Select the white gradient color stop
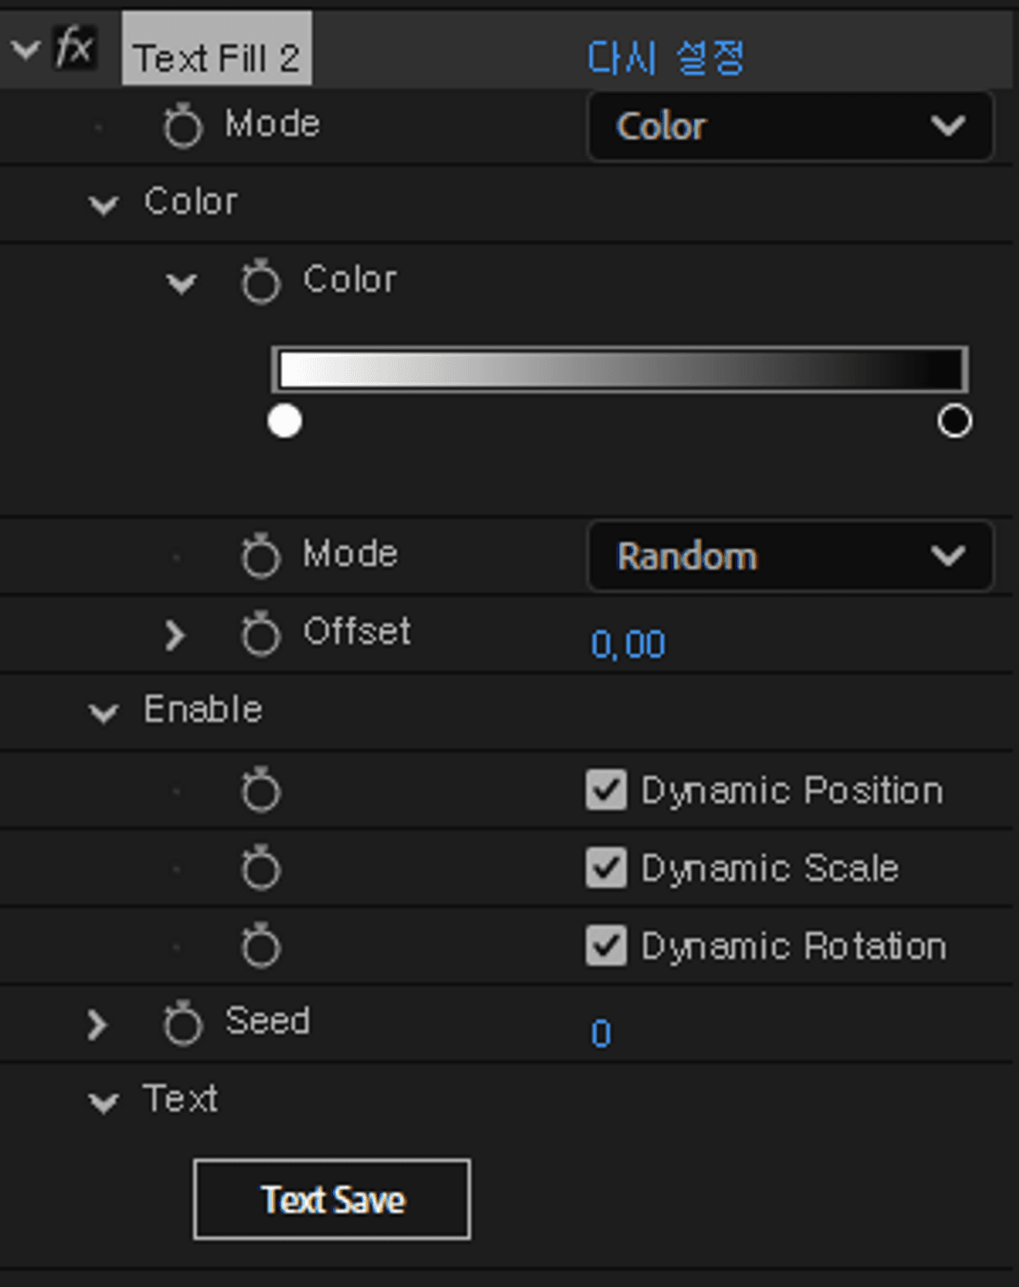The image size is (1019, 1287). click(x=284, y=421)
